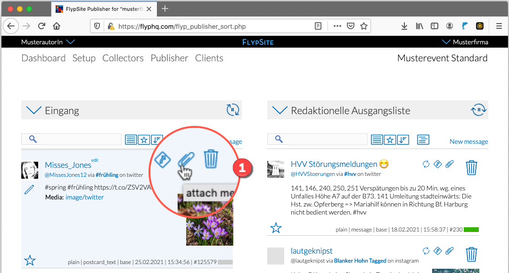The width and height of the screenshot is (509, 273).
Task: Forward the Misses_Jones message
Action: (163, 159)
